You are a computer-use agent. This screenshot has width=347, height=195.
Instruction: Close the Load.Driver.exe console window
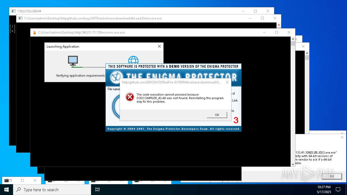[275, 18]
